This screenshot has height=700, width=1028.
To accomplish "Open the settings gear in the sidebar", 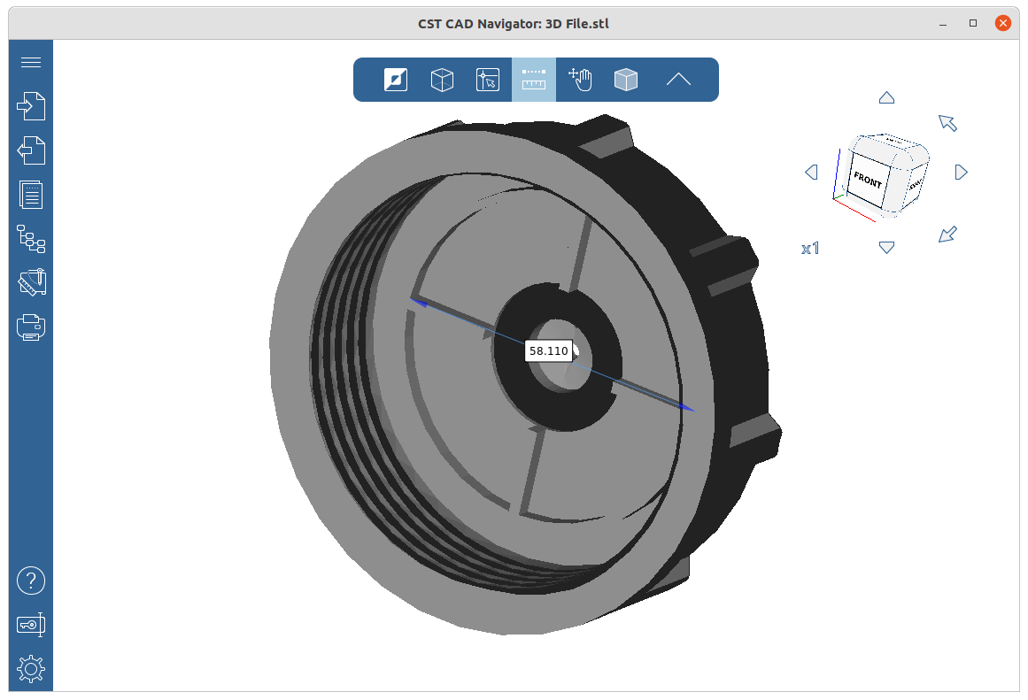I will point(31,669).
